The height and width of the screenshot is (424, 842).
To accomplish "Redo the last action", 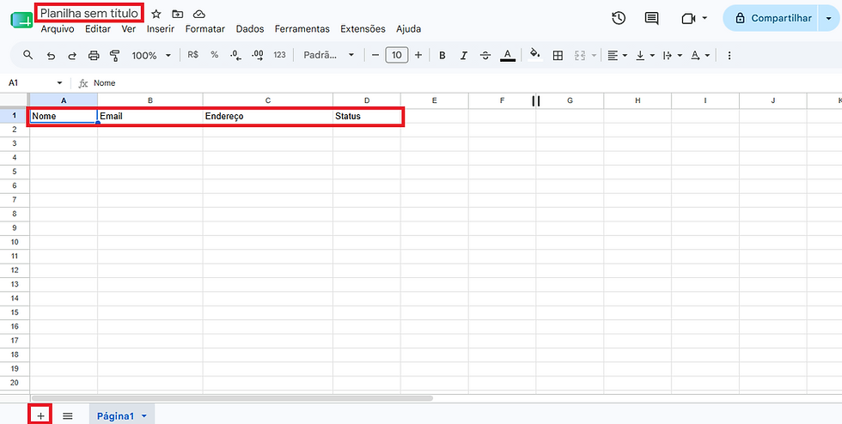I will 72,55.
